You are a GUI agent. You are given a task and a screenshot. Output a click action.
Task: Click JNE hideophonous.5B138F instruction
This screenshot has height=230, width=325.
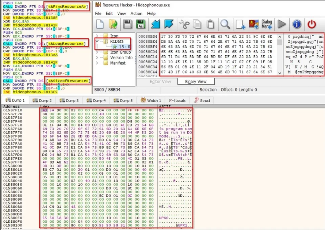[30, 18]
